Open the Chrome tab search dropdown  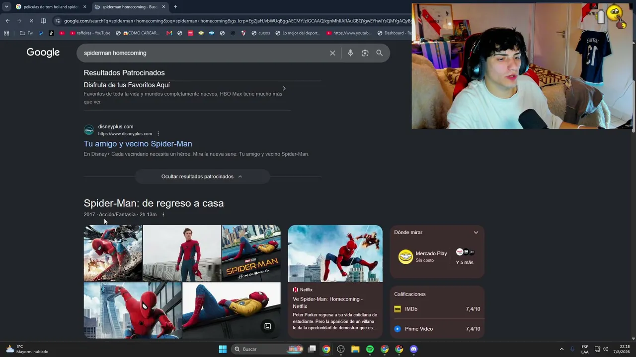coord(6,7)
